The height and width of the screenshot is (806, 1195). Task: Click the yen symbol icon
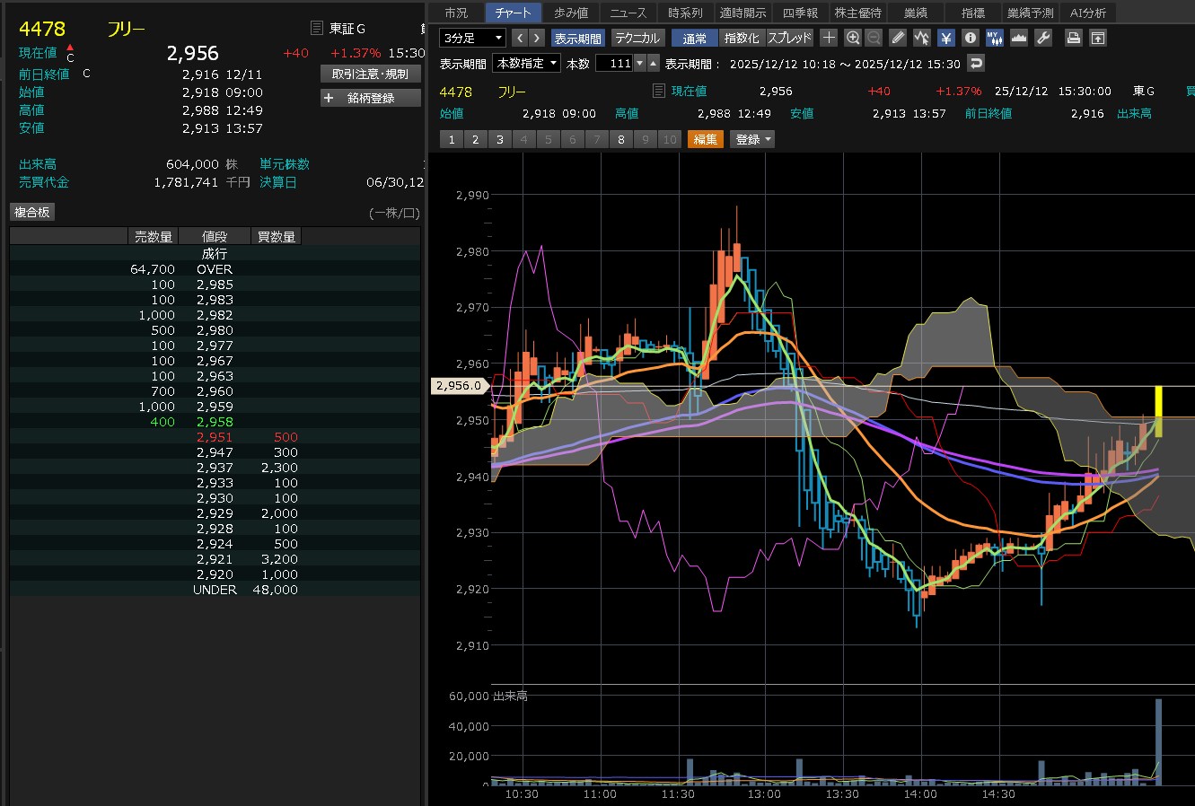pyautogui.click(x=946, y=38)
